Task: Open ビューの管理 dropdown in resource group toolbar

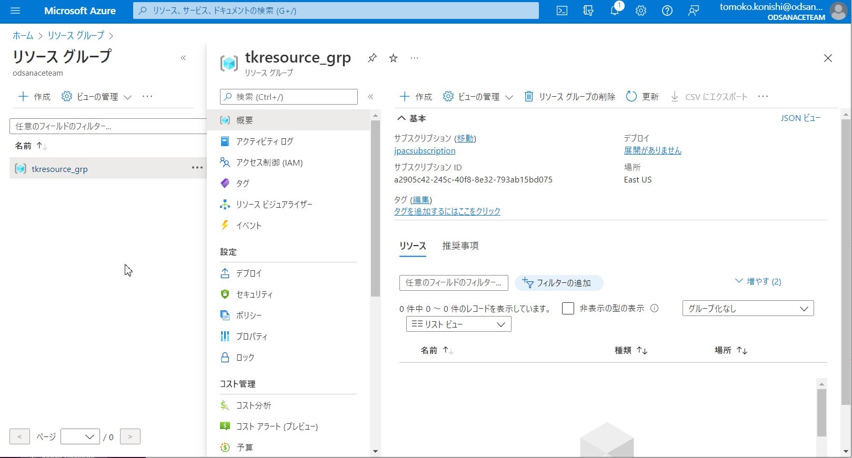Action: (478, 97)
